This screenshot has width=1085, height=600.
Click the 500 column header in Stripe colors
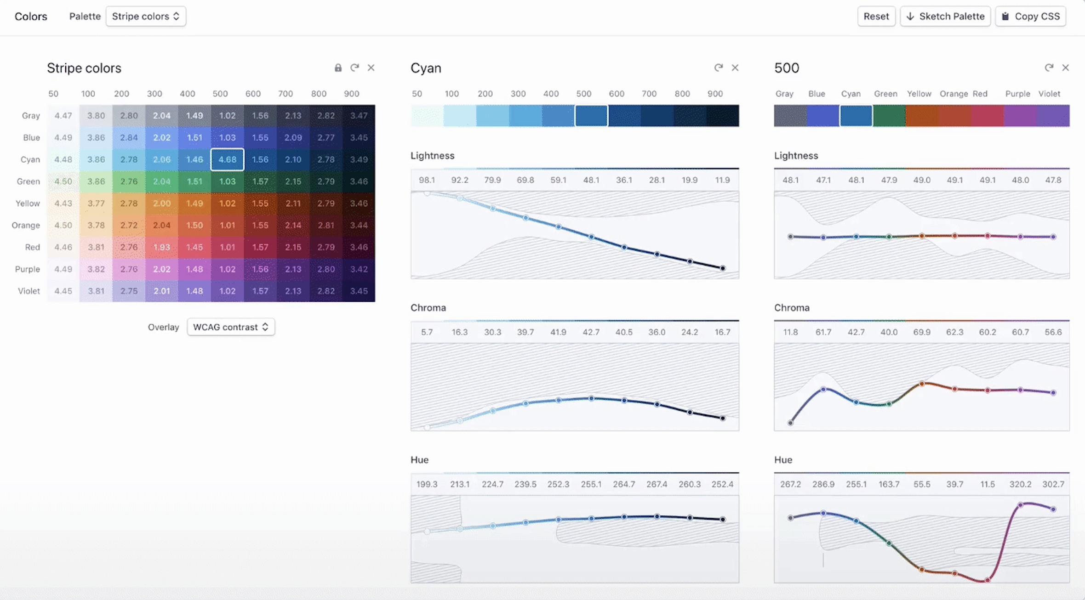[x=220, y=94]
